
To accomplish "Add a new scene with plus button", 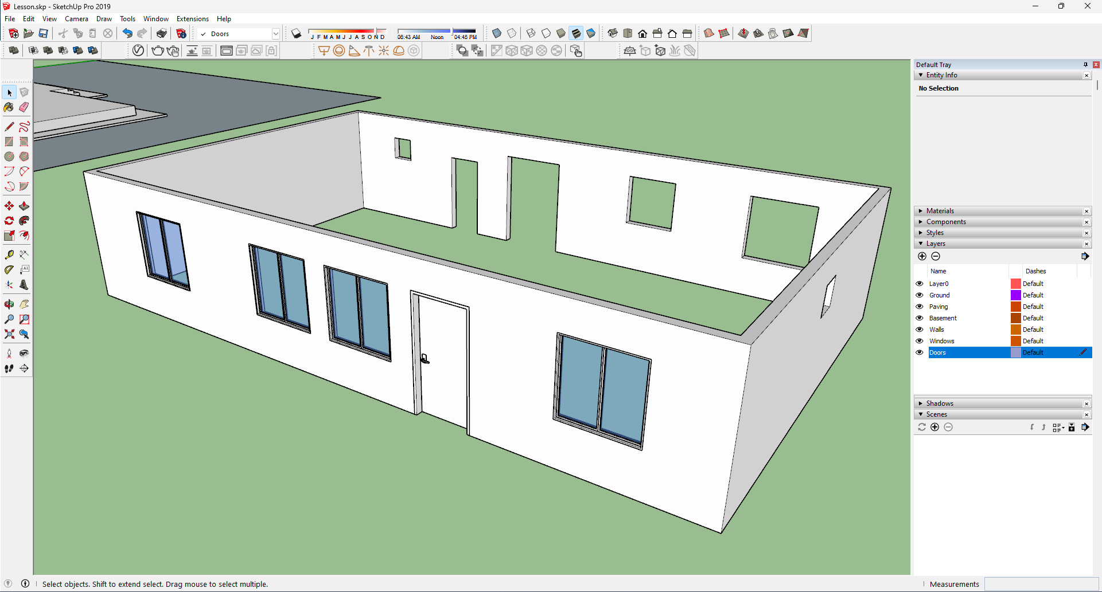I will [934, 427].
